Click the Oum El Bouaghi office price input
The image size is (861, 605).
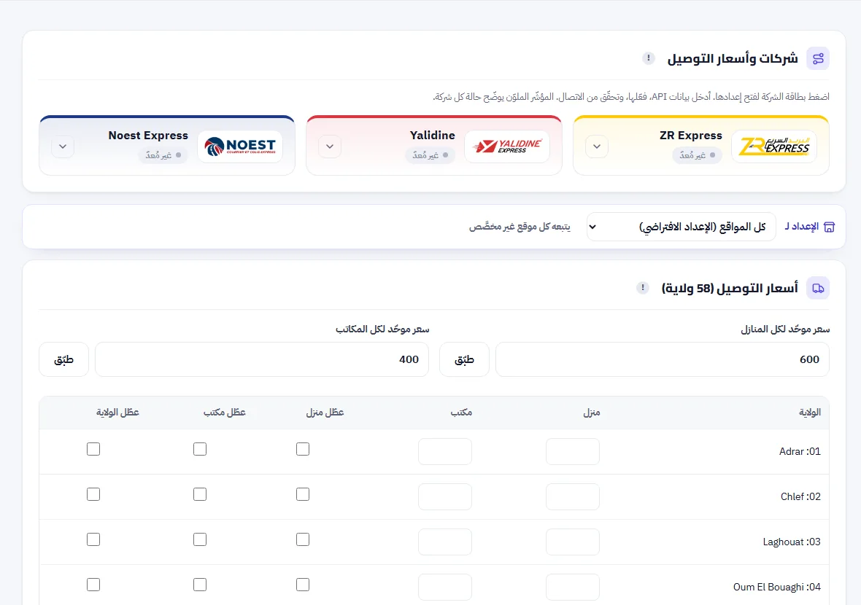(445, 587)
